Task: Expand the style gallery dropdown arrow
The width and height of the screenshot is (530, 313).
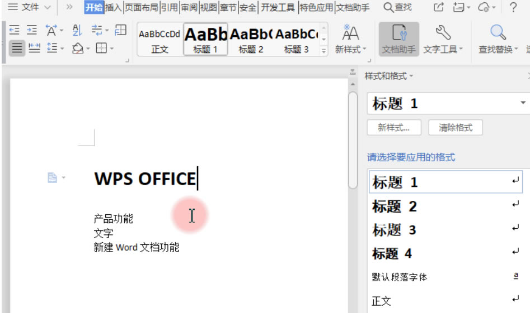Action: tap(323, 51)
